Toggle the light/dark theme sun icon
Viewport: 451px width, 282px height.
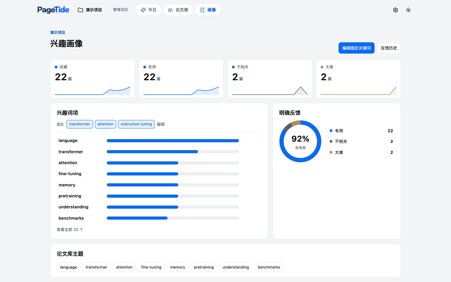(408, 10)
